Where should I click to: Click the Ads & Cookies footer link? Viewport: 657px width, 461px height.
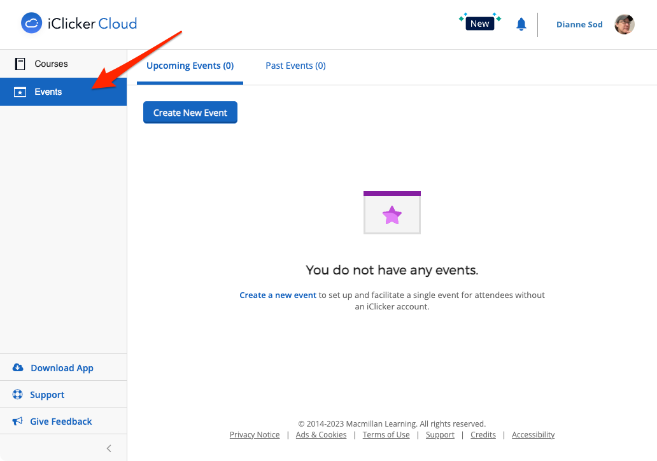coord(321,434)
